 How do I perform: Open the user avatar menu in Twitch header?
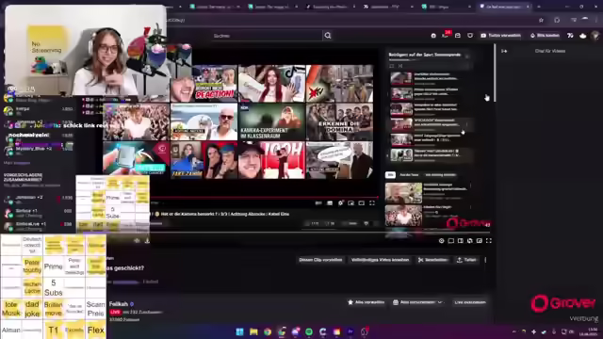tap(595, 36)
